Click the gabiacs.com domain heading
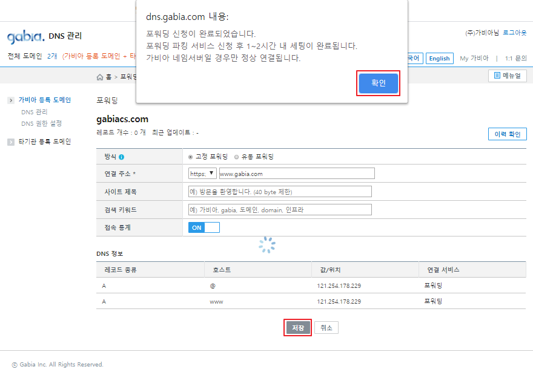This screenshot has height=375, width=533. (x=122, y=119)
